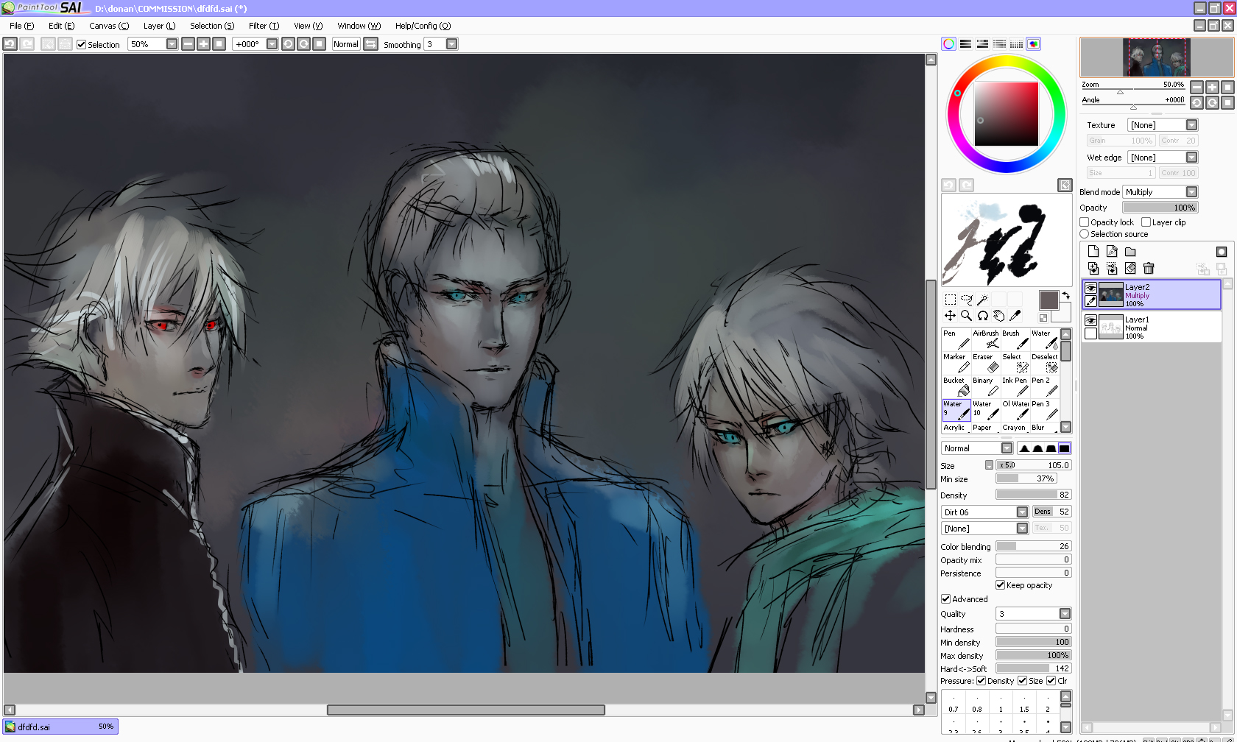The width and height of the screenshot is (1237, 742).
Task: Uncheck Keep opacity checkbox
Action: pyautogui.click(x=1001, y=585)
